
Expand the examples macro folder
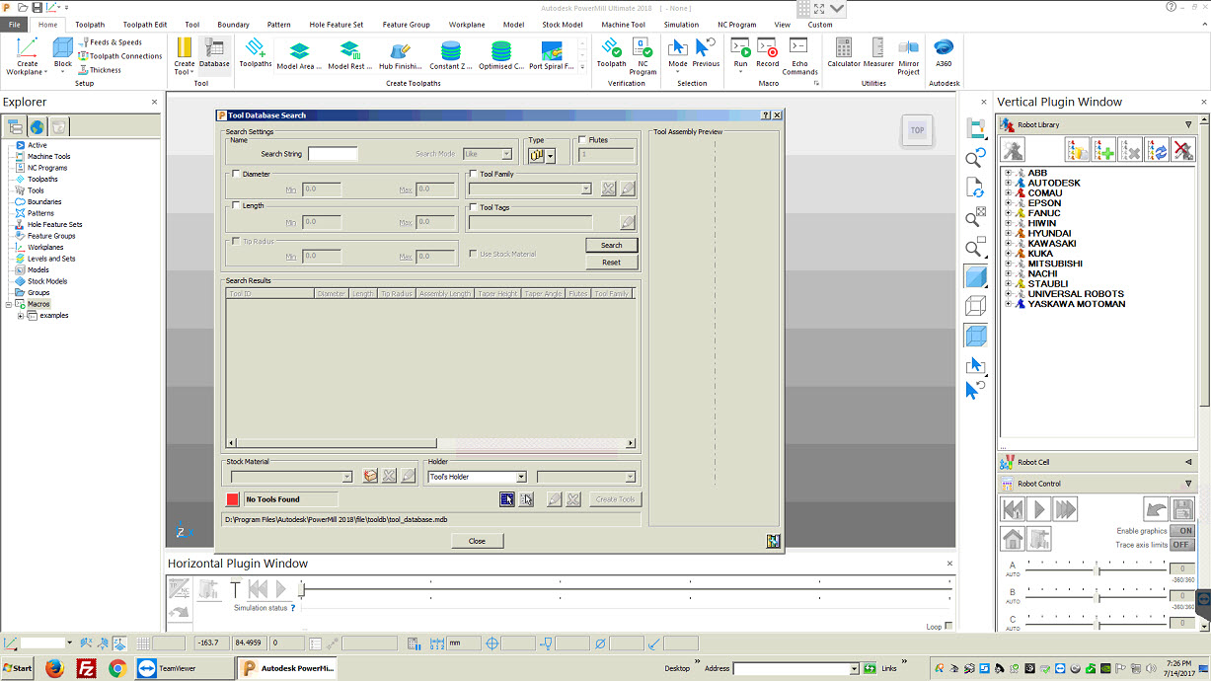(x=20, y=316)
